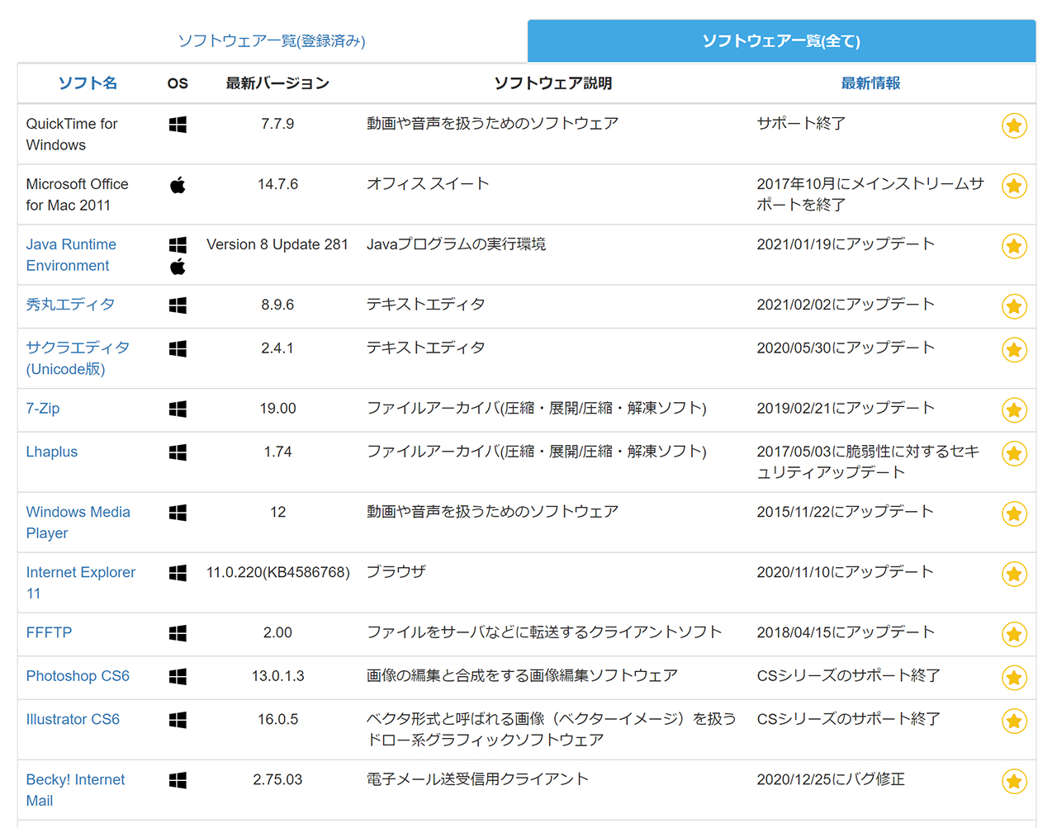Click the 2020/12/25にバグ修正 text
This screenshot has width=1057, height=828.
coord(831,779)
